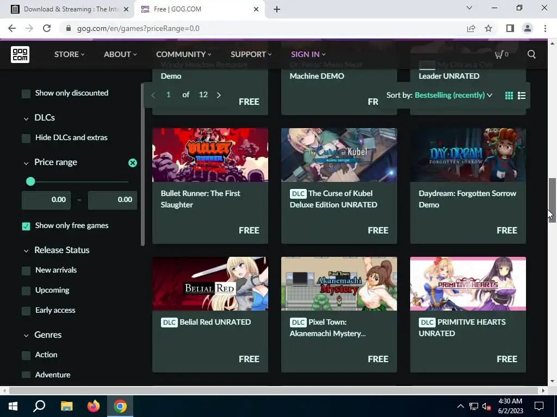This screenshot has height=417, width=557.
Task: Go to next results page arrow
Action: click(x=219, y=95)
